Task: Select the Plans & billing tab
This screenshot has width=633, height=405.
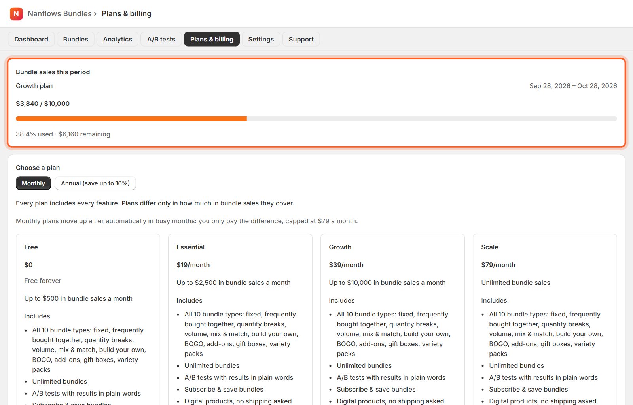Action: click(x=212, y=39)
